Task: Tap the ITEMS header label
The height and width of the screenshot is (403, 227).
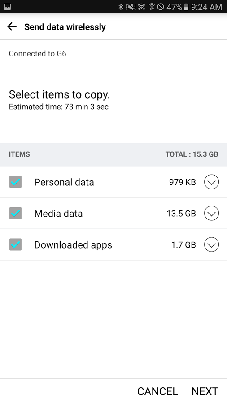Action: (x=19, y=154)
